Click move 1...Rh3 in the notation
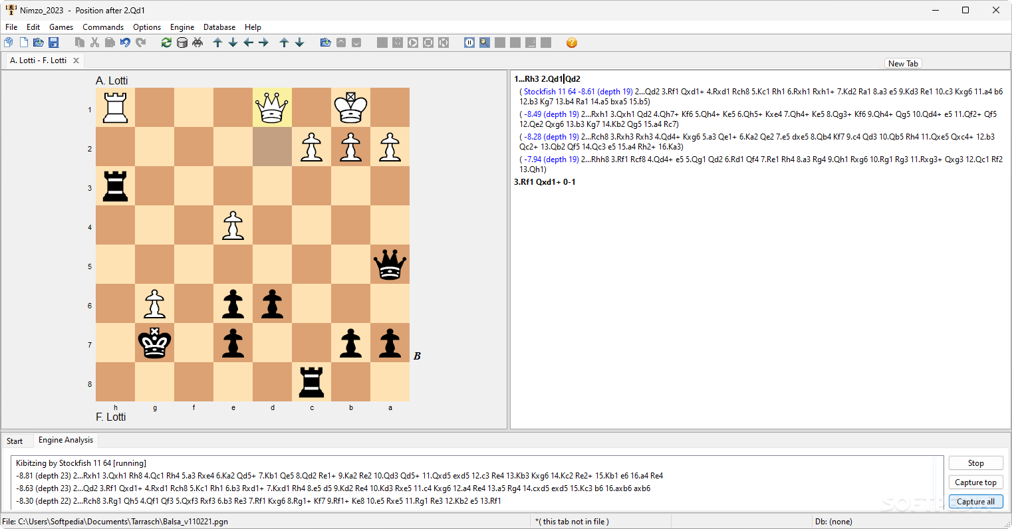Viewport: 1012px width, 529px height. [527, 79]
